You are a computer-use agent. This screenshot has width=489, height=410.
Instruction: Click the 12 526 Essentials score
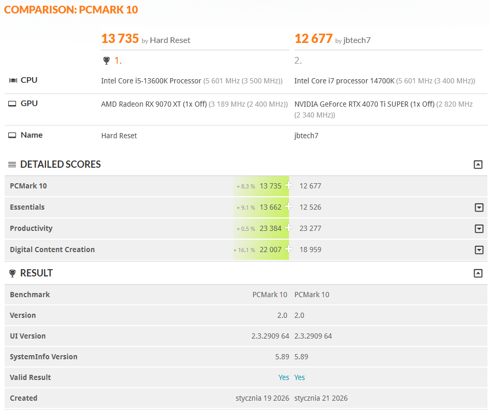pos(310,207)
